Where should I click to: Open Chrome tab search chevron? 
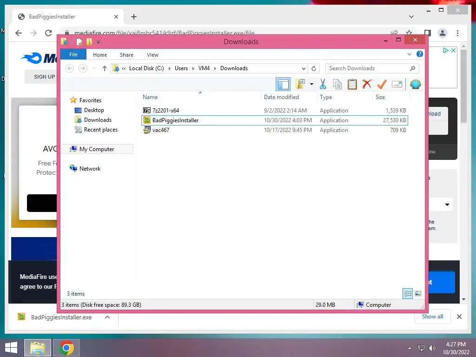pyautogui.click(x=411, y=17)
